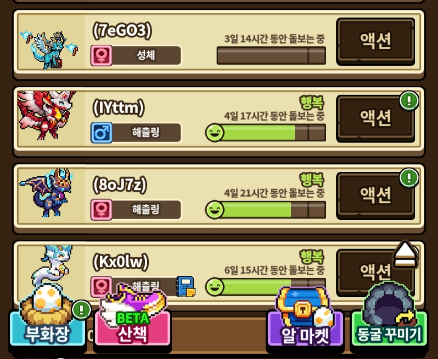Select the purple dragon 8oJ7z thumbnail
This screenshot has width=438, height=359.
(46, 192)
